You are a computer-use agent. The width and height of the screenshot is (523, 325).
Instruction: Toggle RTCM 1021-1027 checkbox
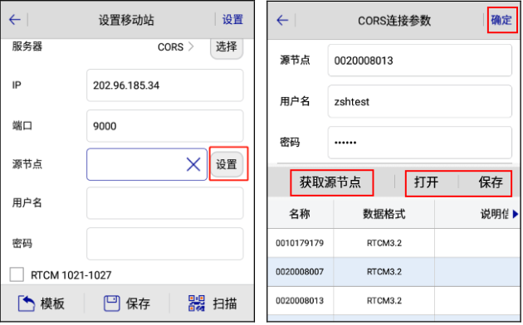tap(17, 274)
